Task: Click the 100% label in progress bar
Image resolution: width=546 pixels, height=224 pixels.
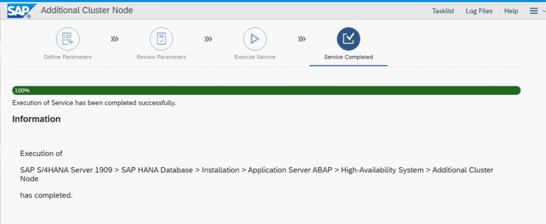Action: [x=22, y=90]
